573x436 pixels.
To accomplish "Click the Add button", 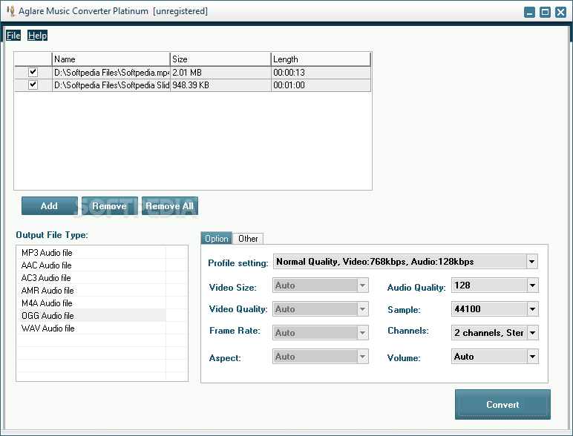I will pyautogui.click(x=49, y=206).
